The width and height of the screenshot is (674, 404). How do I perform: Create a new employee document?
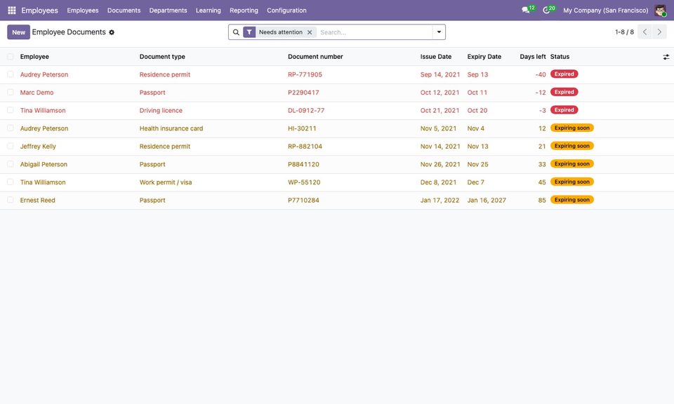[x=18, y=32]
